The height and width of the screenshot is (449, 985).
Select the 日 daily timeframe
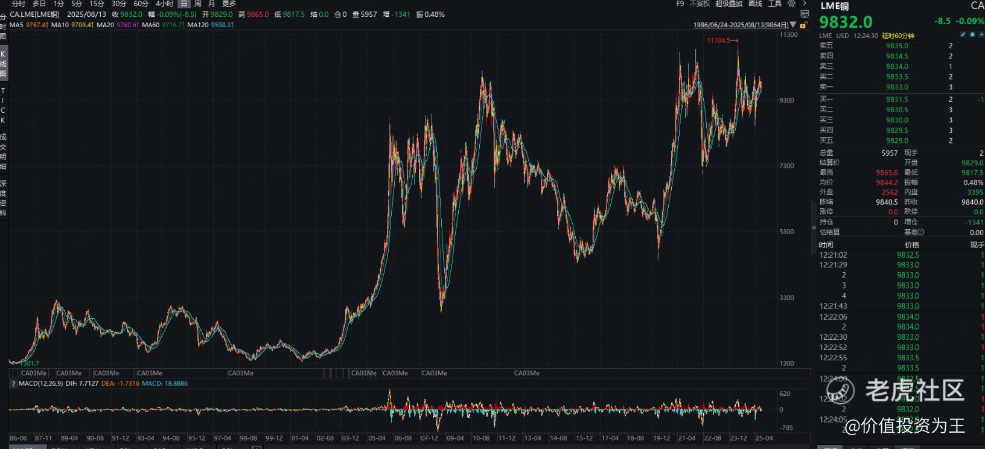click(183, 4)
